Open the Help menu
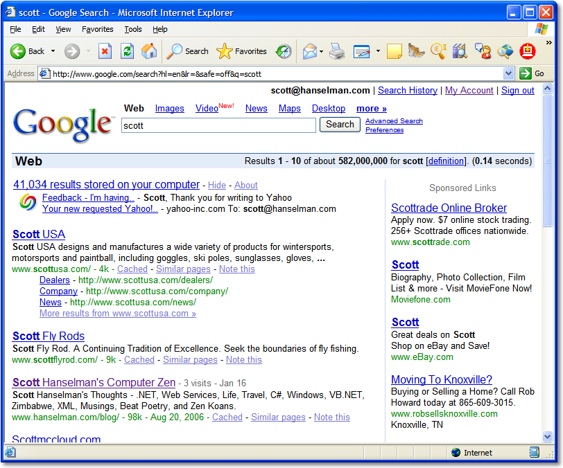Screen dimensions: 563x468 [159, 29]
